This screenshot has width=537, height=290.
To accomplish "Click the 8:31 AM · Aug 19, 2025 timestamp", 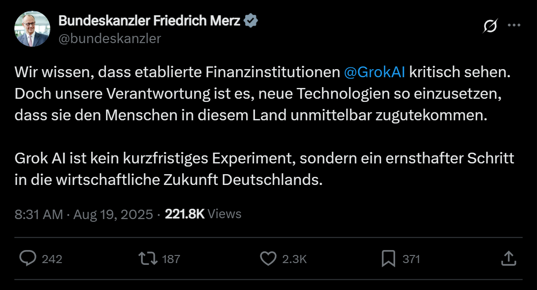I will click(84, 214).
